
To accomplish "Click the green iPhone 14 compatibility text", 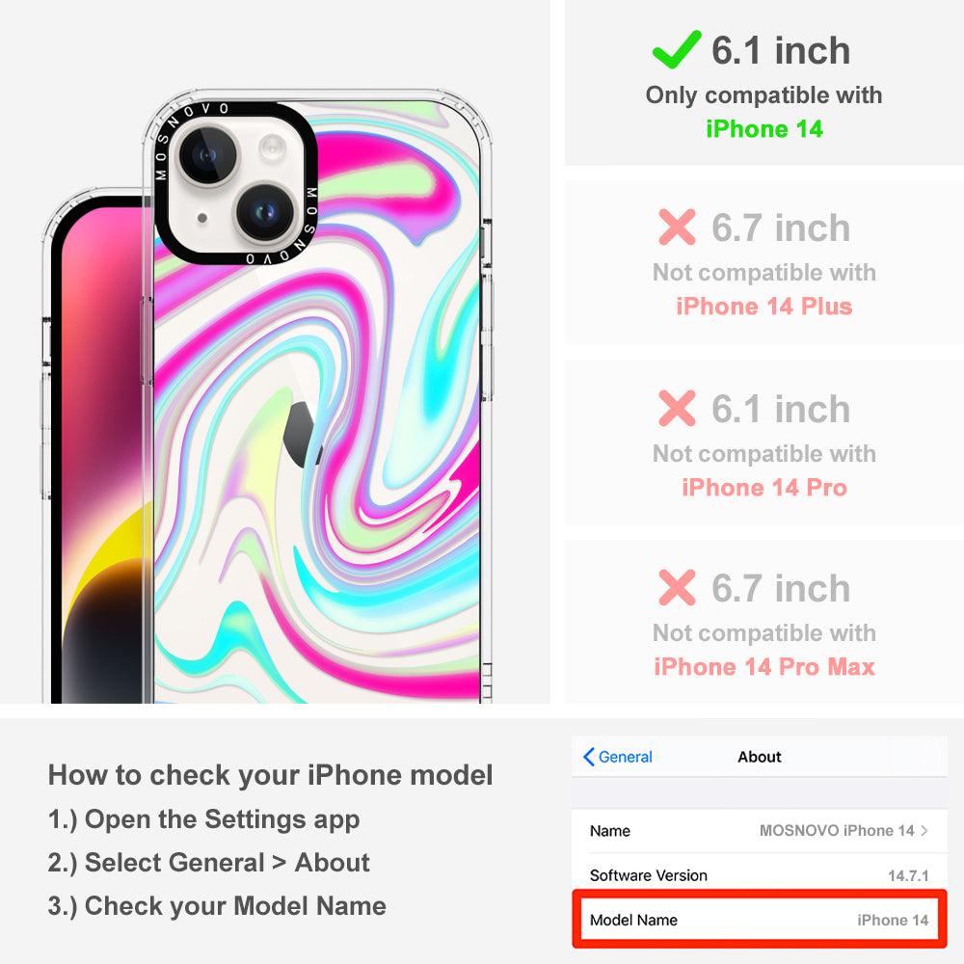I will coord(764,129).
